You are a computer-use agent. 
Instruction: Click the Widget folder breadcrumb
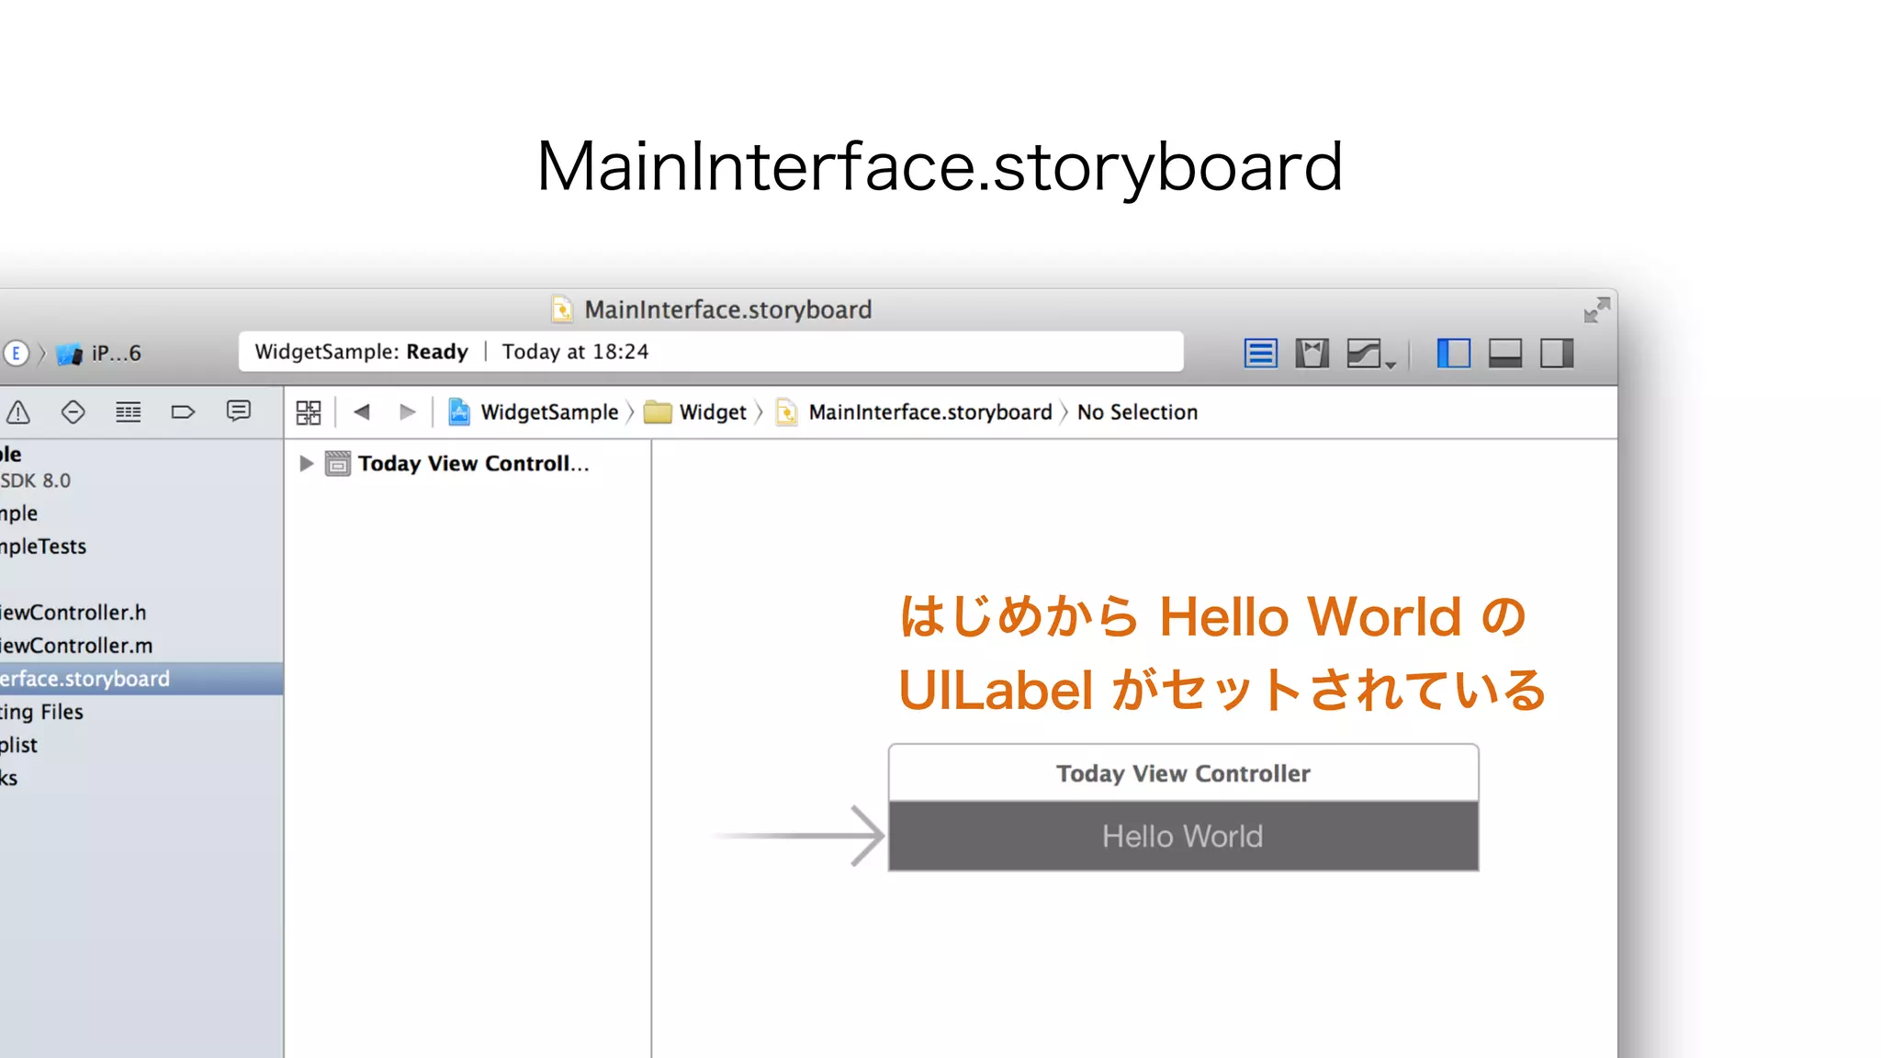695,412
